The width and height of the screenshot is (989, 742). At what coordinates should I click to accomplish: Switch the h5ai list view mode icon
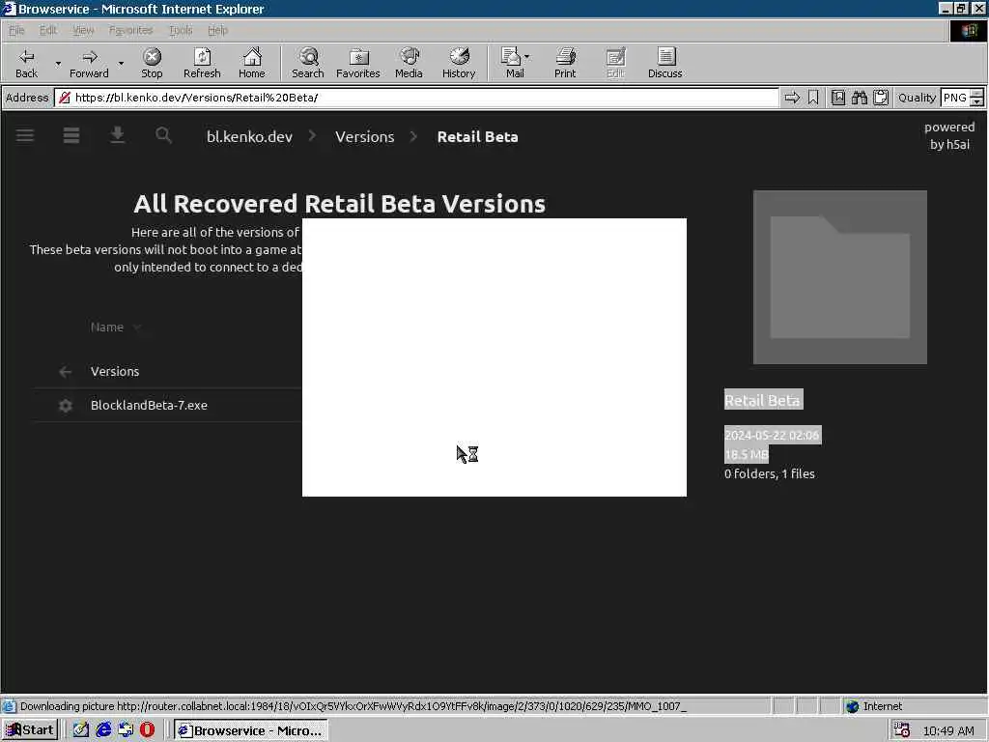[71, 135]
